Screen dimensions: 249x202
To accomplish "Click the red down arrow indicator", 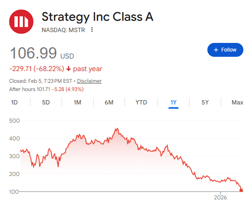I will tap(69, 69).
